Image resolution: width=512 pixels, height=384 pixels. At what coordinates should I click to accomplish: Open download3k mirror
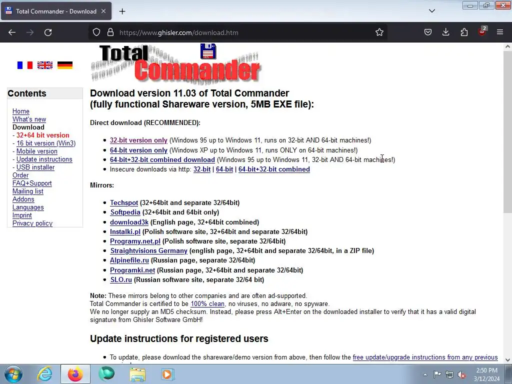[x=129, y=222]
